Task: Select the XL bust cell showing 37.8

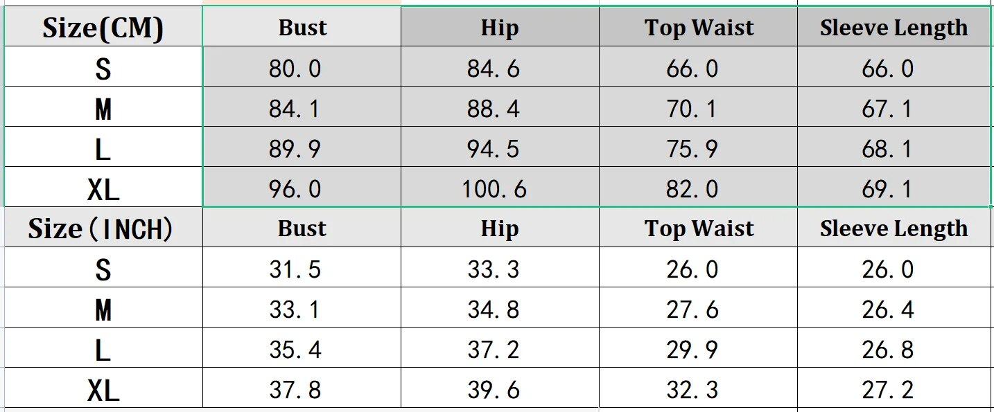Action: [295, 390]
